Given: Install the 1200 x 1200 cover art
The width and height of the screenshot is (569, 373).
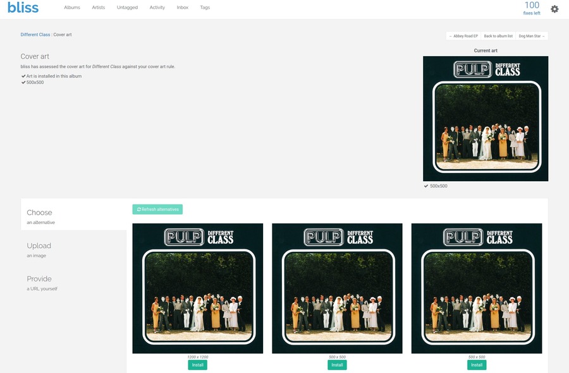Looking at the screenshot, I should [x=198, y=365].
